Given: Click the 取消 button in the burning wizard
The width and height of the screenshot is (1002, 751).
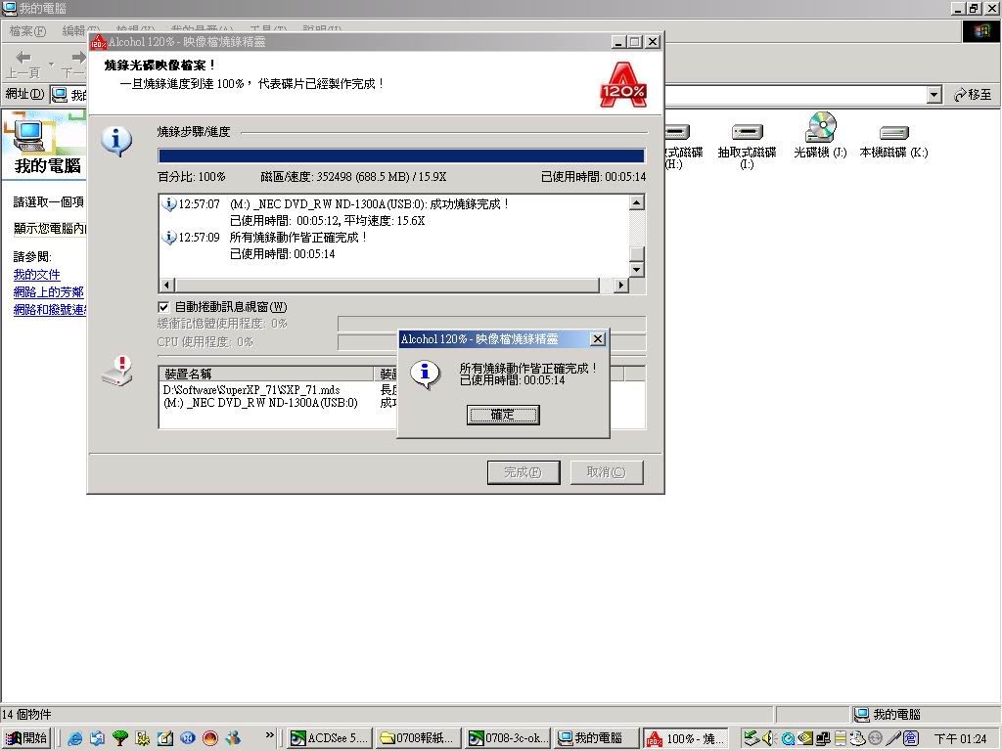Looking at the screenshot, I should tap(607, 472).
